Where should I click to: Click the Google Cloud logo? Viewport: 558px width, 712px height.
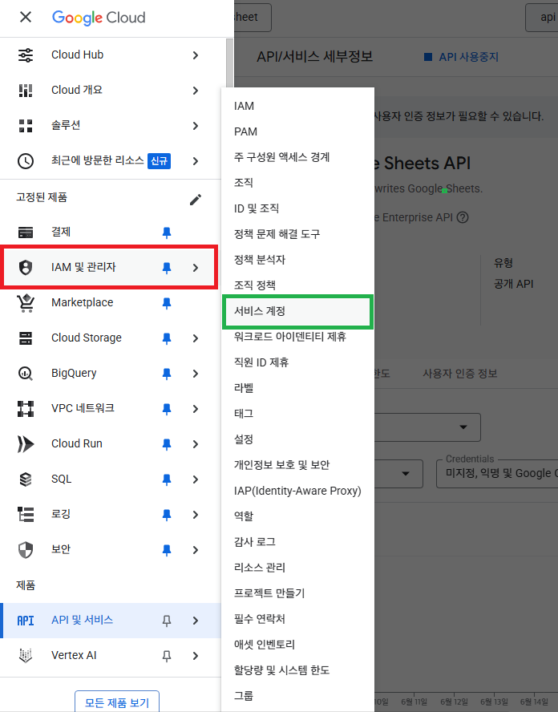[99, 18]
